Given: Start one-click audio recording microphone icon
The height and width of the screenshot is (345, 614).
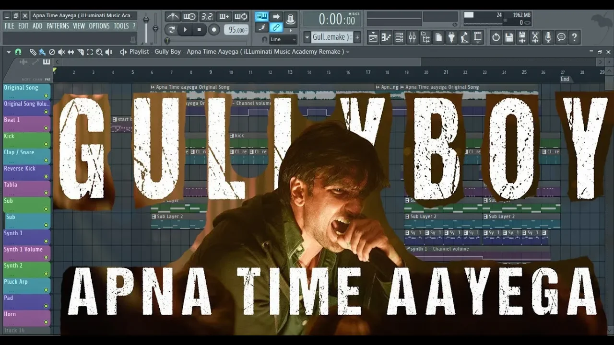Looking at the screenshot, I should (x=548, y=37).
